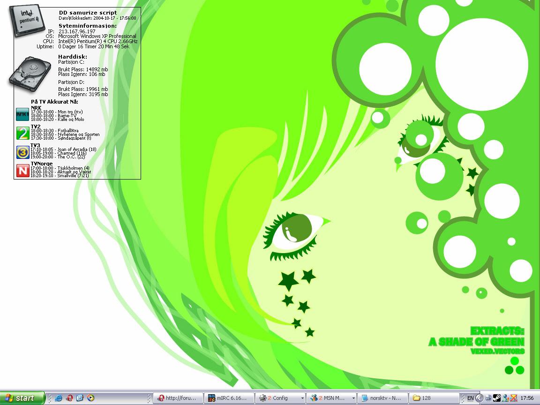Viewport: 540px width, 405px height.
Task: Switch to the norsktv Notepad taskbar window
Action: (x=382, y=398)
